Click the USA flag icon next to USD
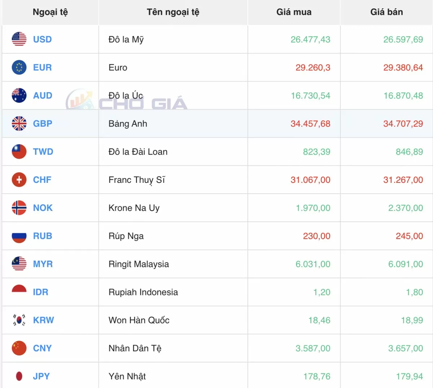This screenshot has height=388, width=433. coord(19,39)
